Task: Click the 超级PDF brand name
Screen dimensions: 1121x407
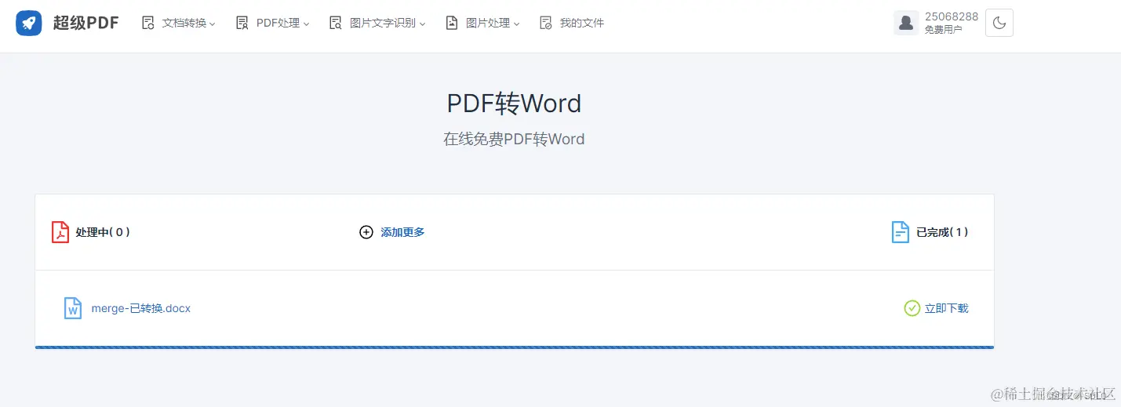Action: (86, 23)
